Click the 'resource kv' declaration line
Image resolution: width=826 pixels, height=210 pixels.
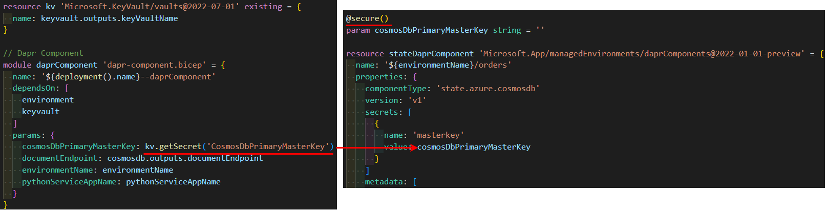152,7
